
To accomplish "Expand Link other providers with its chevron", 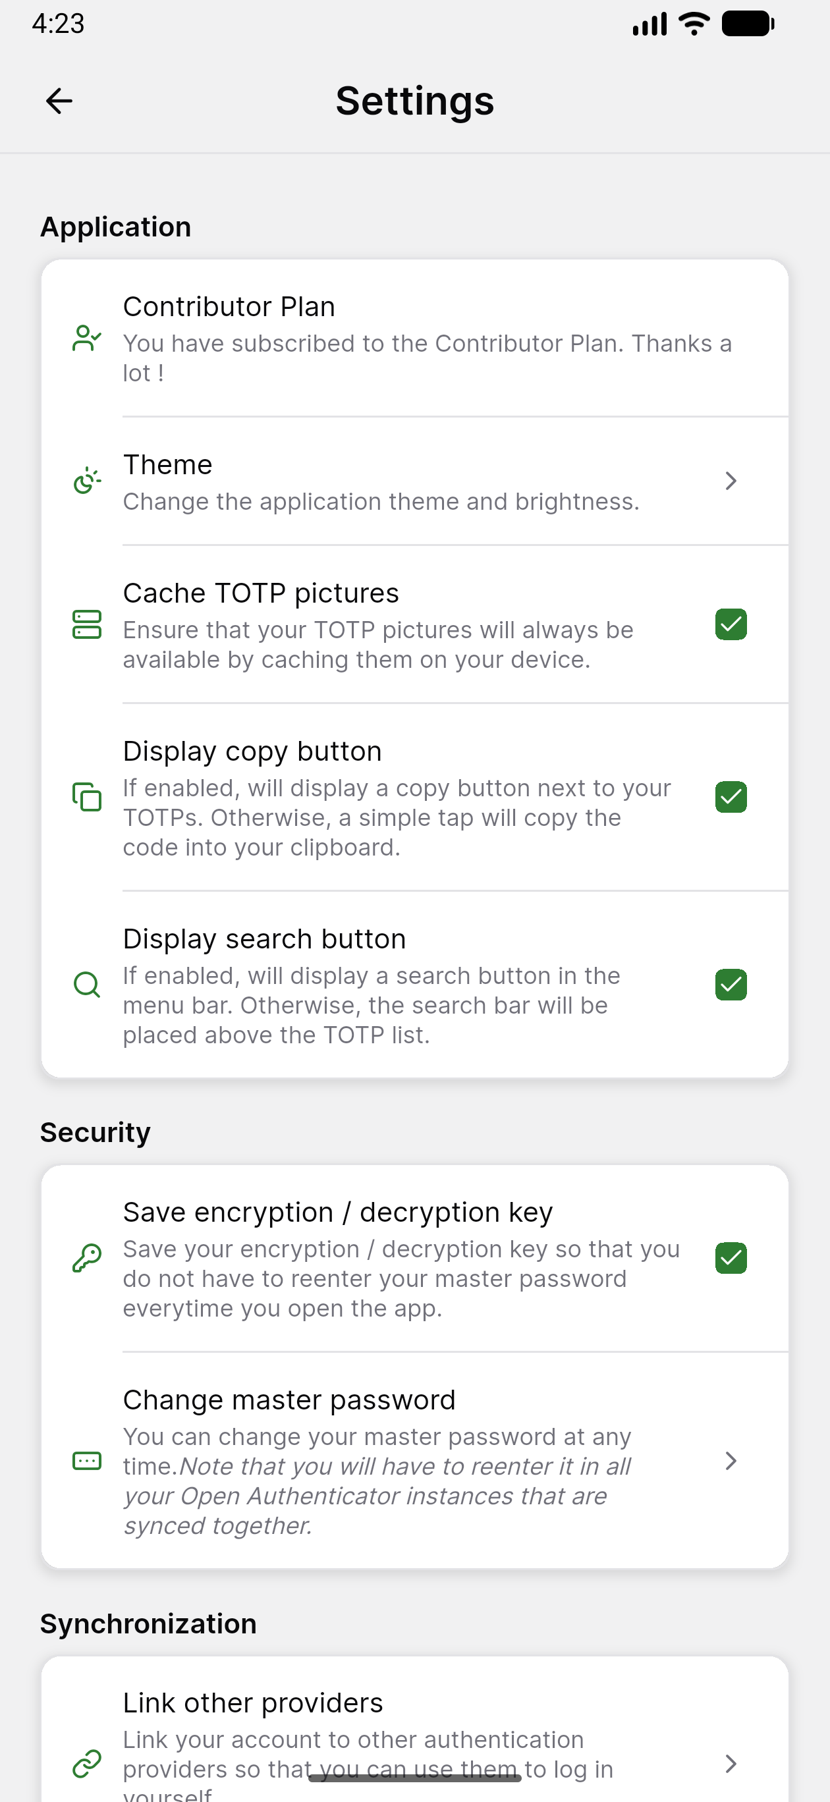I will click(731, 1764).
